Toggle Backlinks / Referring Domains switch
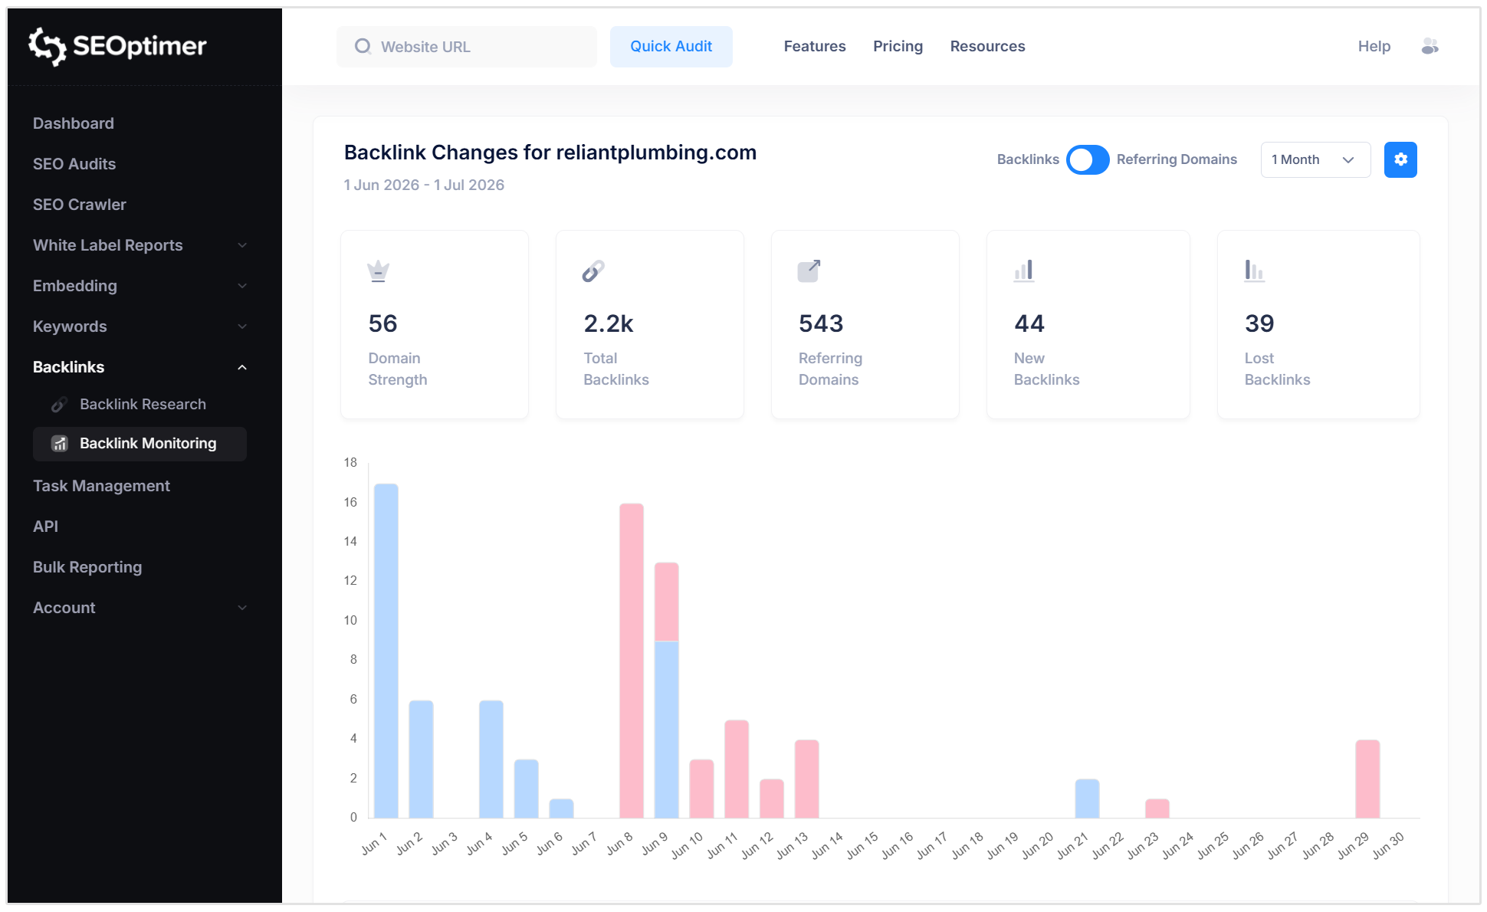Image resolution: width=1487 pixels, height=912 pixels. (1088, 159)
